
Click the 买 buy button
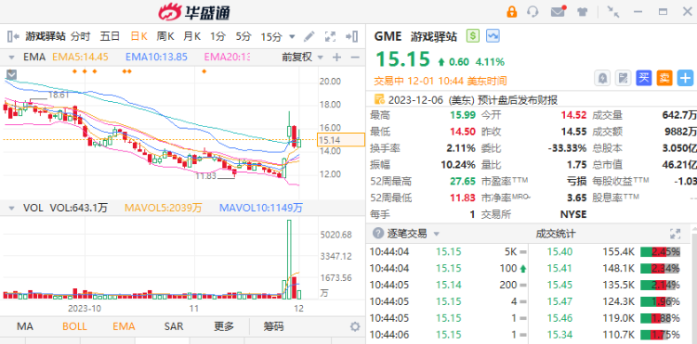[x=644, y=79]
